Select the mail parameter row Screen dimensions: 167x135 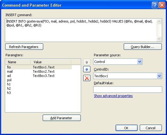pos(39,71)
